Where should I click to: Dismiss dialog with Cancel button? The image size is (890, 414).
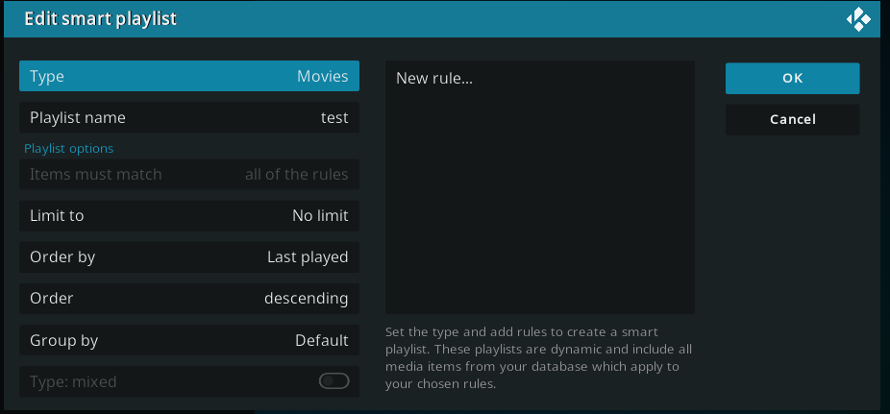click(792, 120)
